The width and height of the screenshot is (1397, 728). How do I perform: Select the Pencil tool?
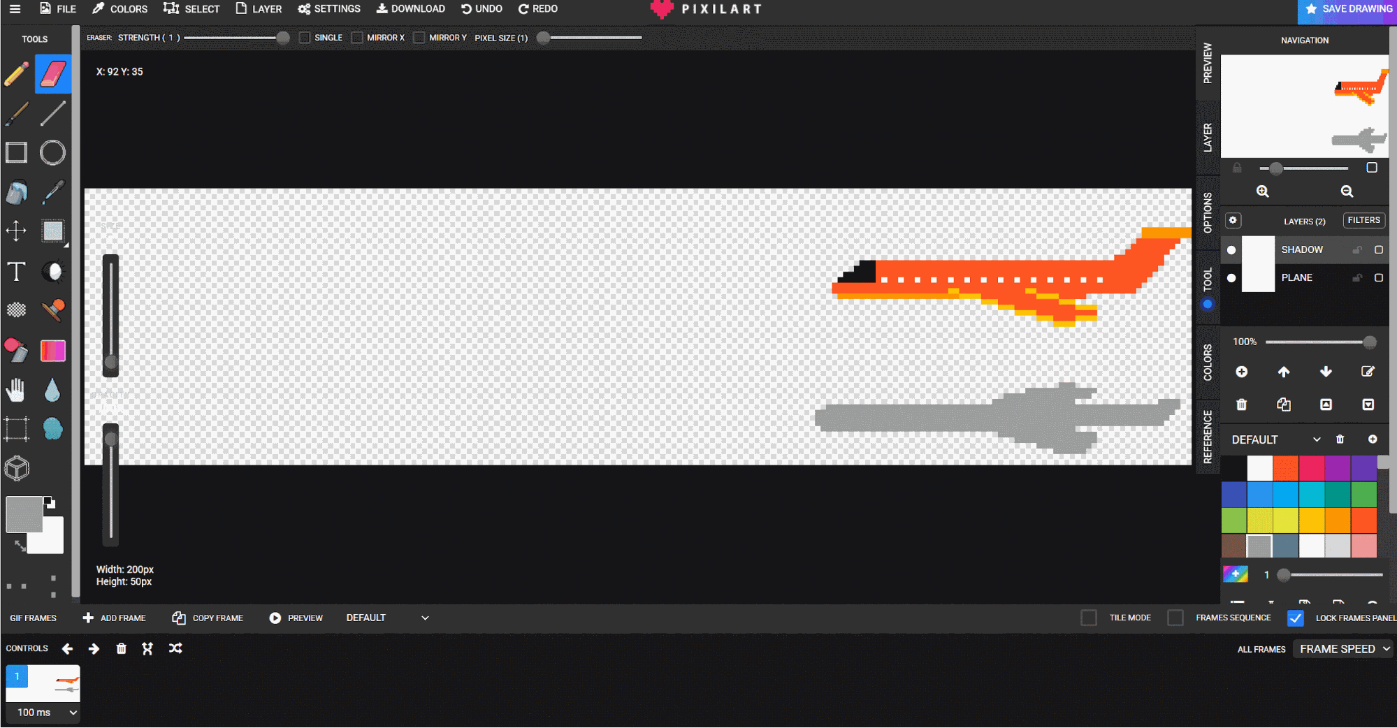[x=17, y=73]
